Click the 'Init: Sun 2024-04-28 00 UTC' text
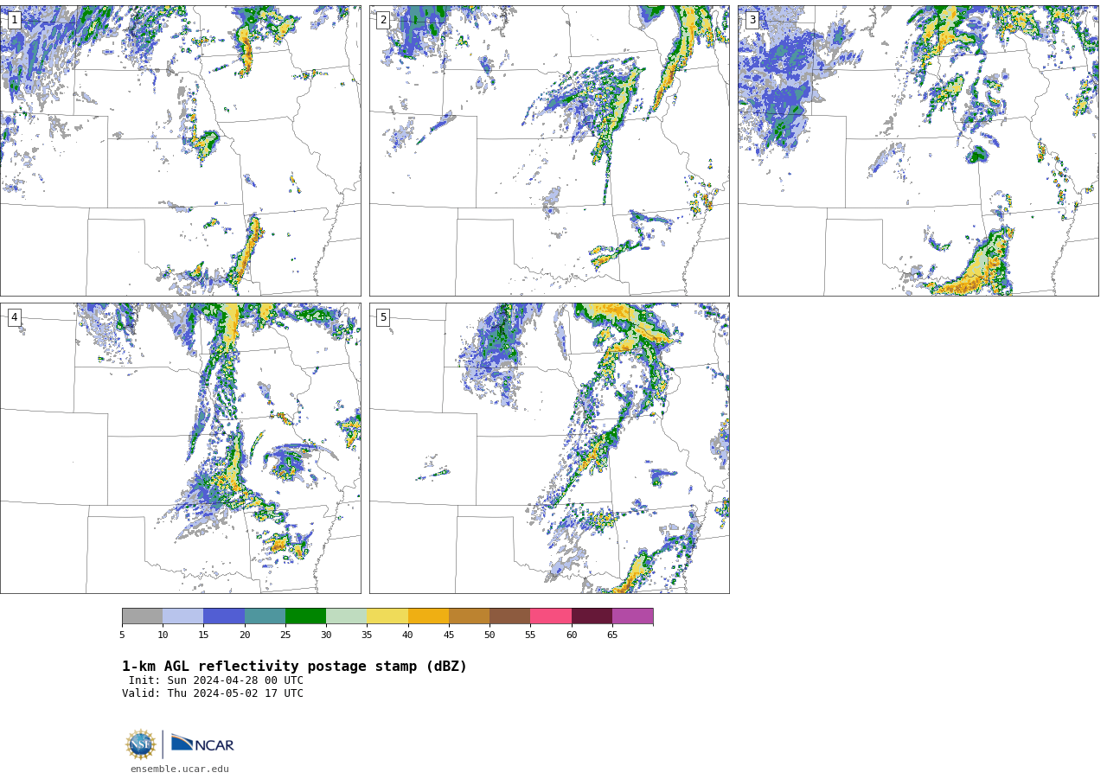The image size is (1107, 779). click(x=216, y=680)
